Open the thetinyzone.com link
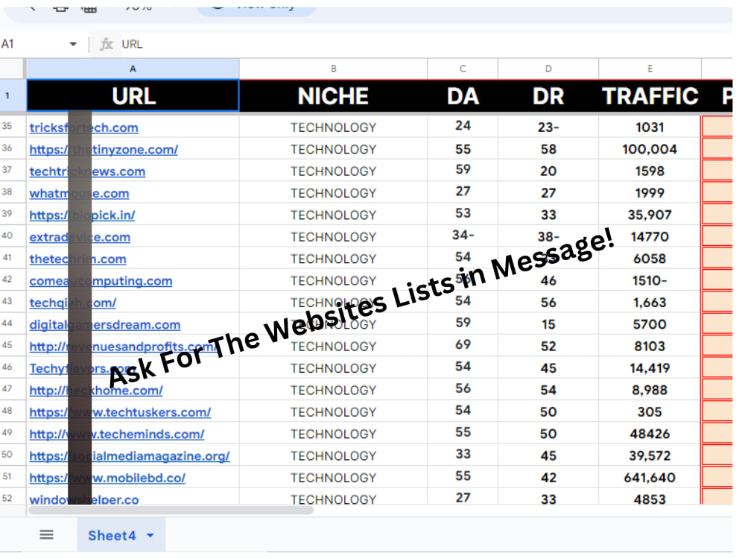 point(104,150)
